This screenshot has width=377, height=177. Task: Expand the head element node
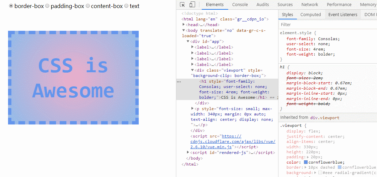point(184,24)
